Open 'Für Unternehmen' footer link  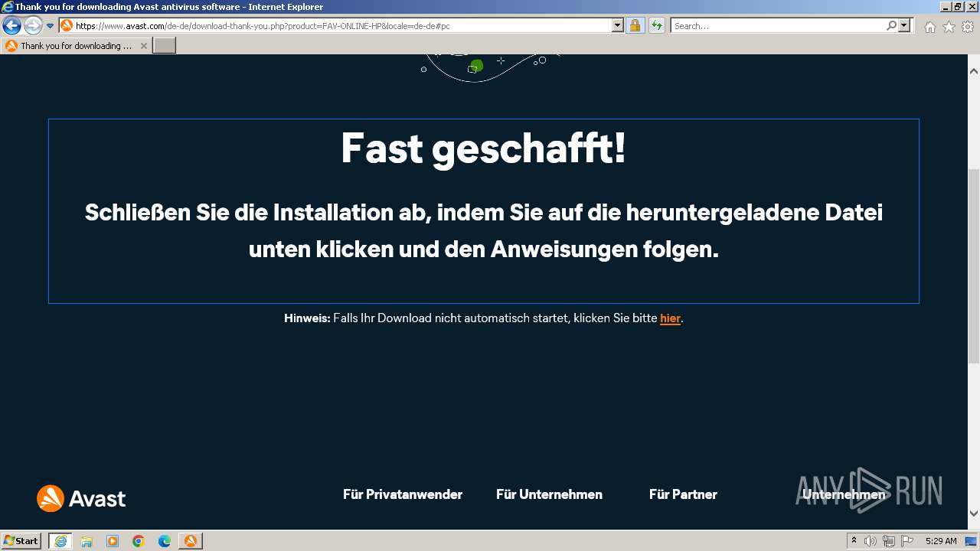pyautogui.click(x=549, y=494)
